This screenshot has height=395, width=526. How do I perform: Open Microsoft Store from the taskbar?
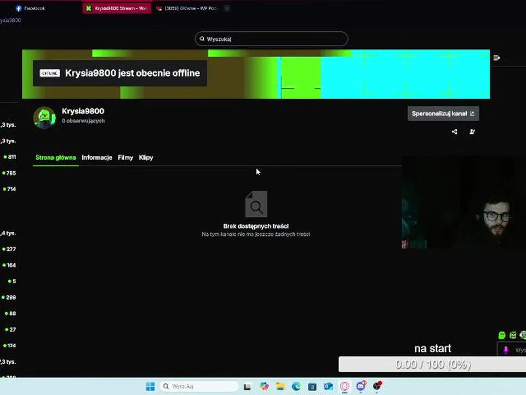[312, 387]
